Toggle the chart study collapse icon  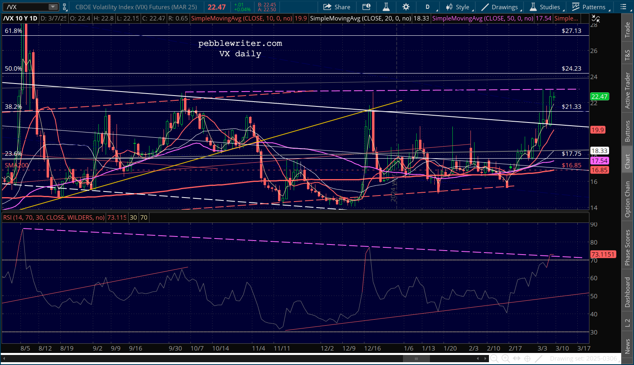596,19
